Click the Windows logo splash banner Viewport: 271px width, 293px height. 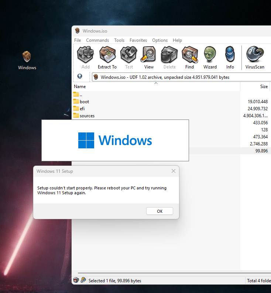point(115,140)
